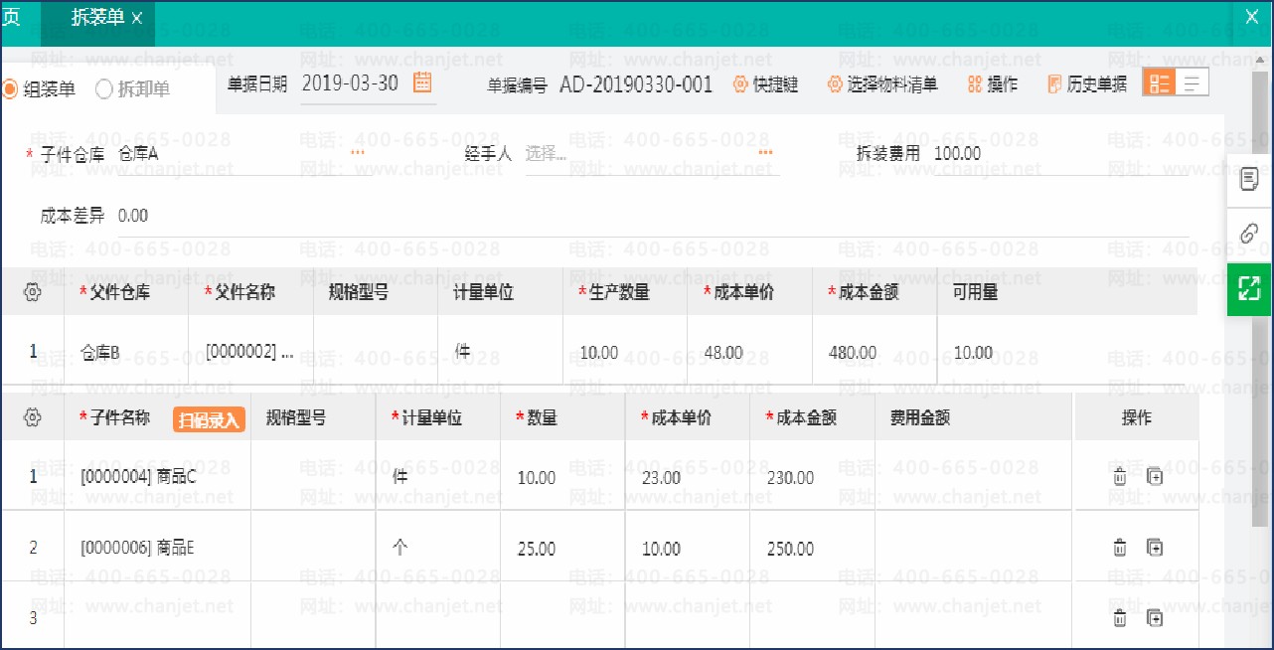Viewport: 1274px width, 650px height.
Task: Open child table column settings gear
Action: (x=32, y=417)
